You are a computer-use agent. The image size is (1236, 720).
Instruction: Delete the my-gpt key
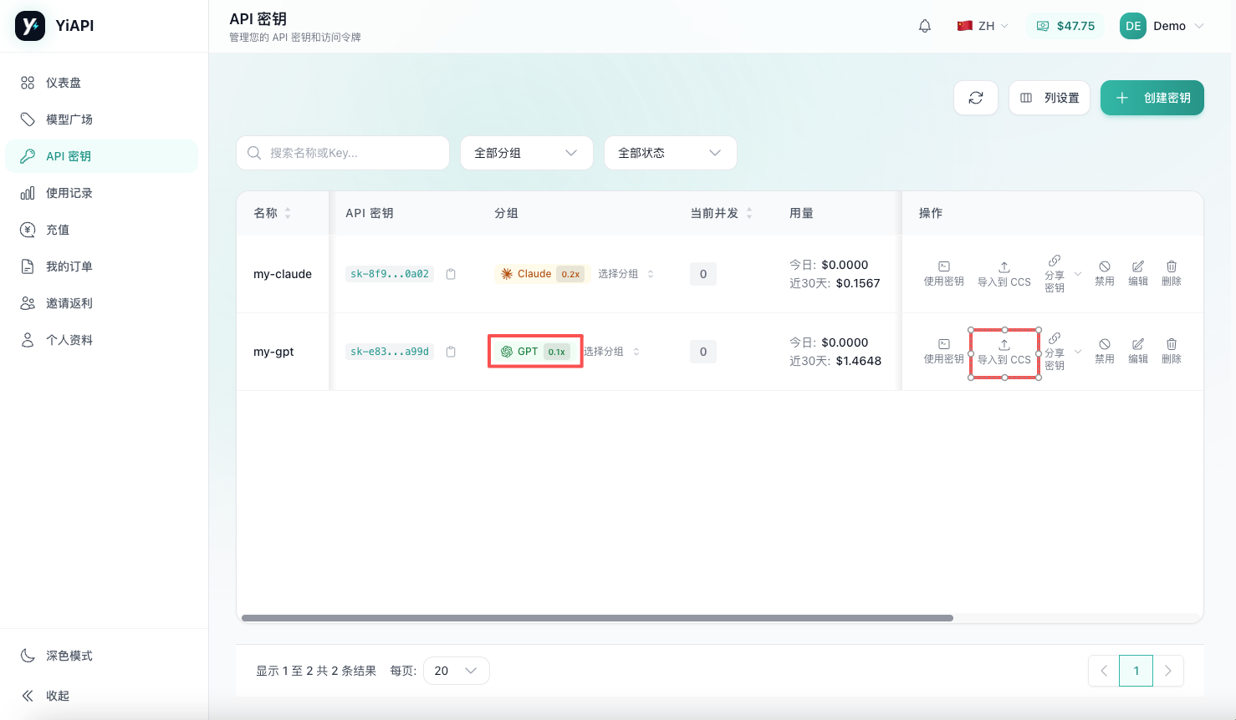[x=1172, y=352]
